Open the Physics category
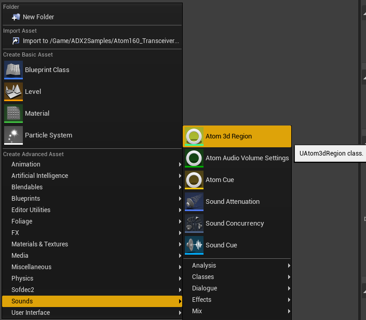Screen dimensions: 366x320 pyautogui.click(x=92, y=279)
